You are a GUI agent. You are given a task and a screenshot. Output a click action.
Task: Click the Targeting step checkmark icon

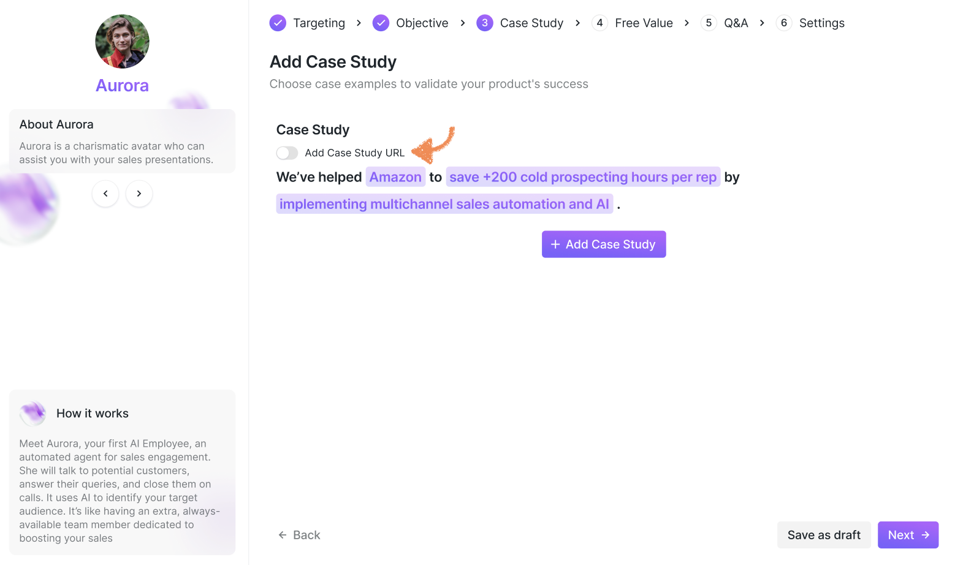click(x=278, y=23)
